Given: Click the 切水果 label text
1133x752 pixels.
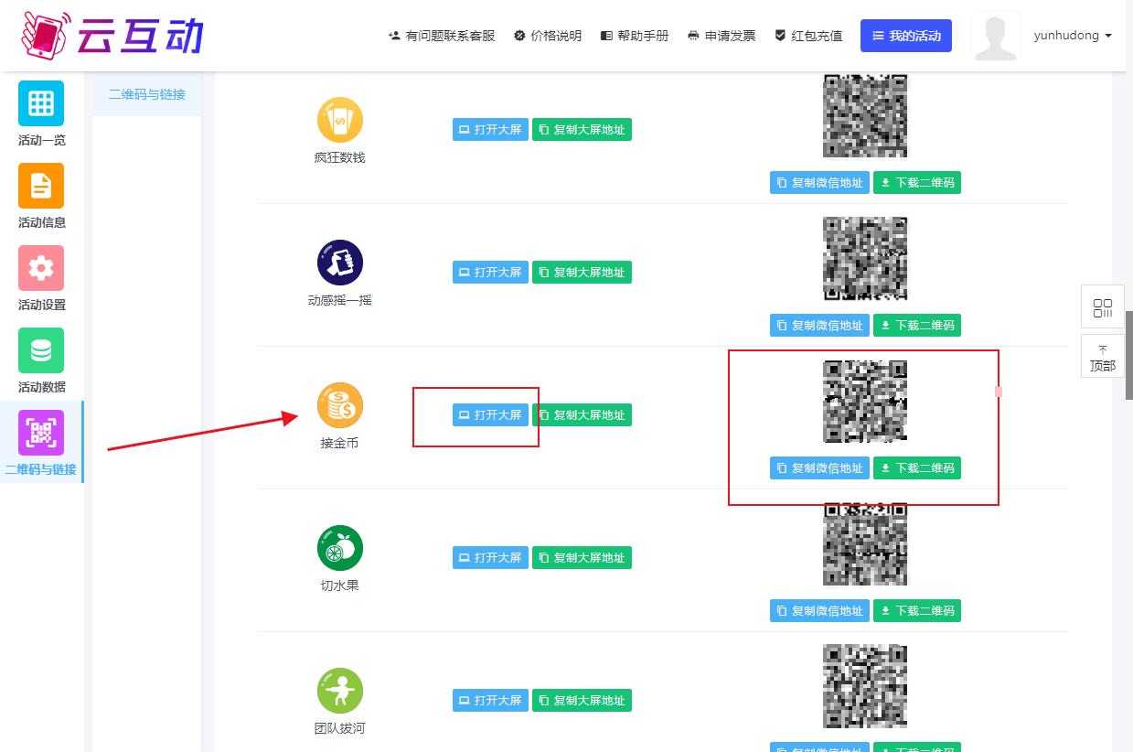Looking at the screenshot, I should (x=340, y=585).
